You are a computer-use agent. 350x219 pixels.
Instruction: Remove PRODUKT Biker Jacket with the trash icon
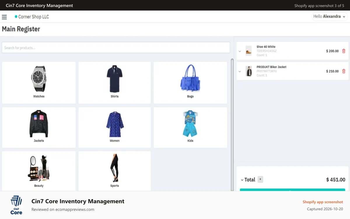344,71
